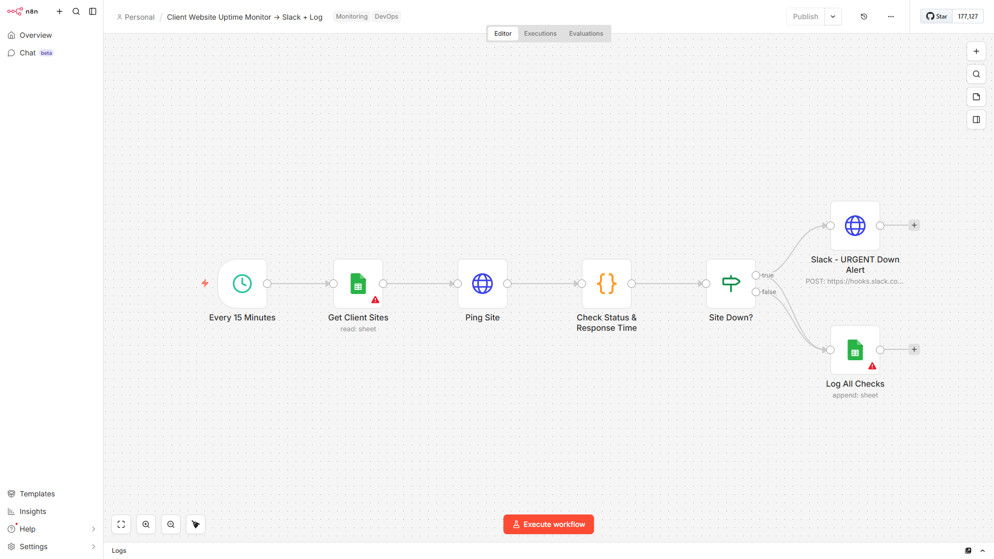This screenshot has width=994, height=559.
Task: Zoom in on the workflow canvas
Action: [x=145, y=524]
